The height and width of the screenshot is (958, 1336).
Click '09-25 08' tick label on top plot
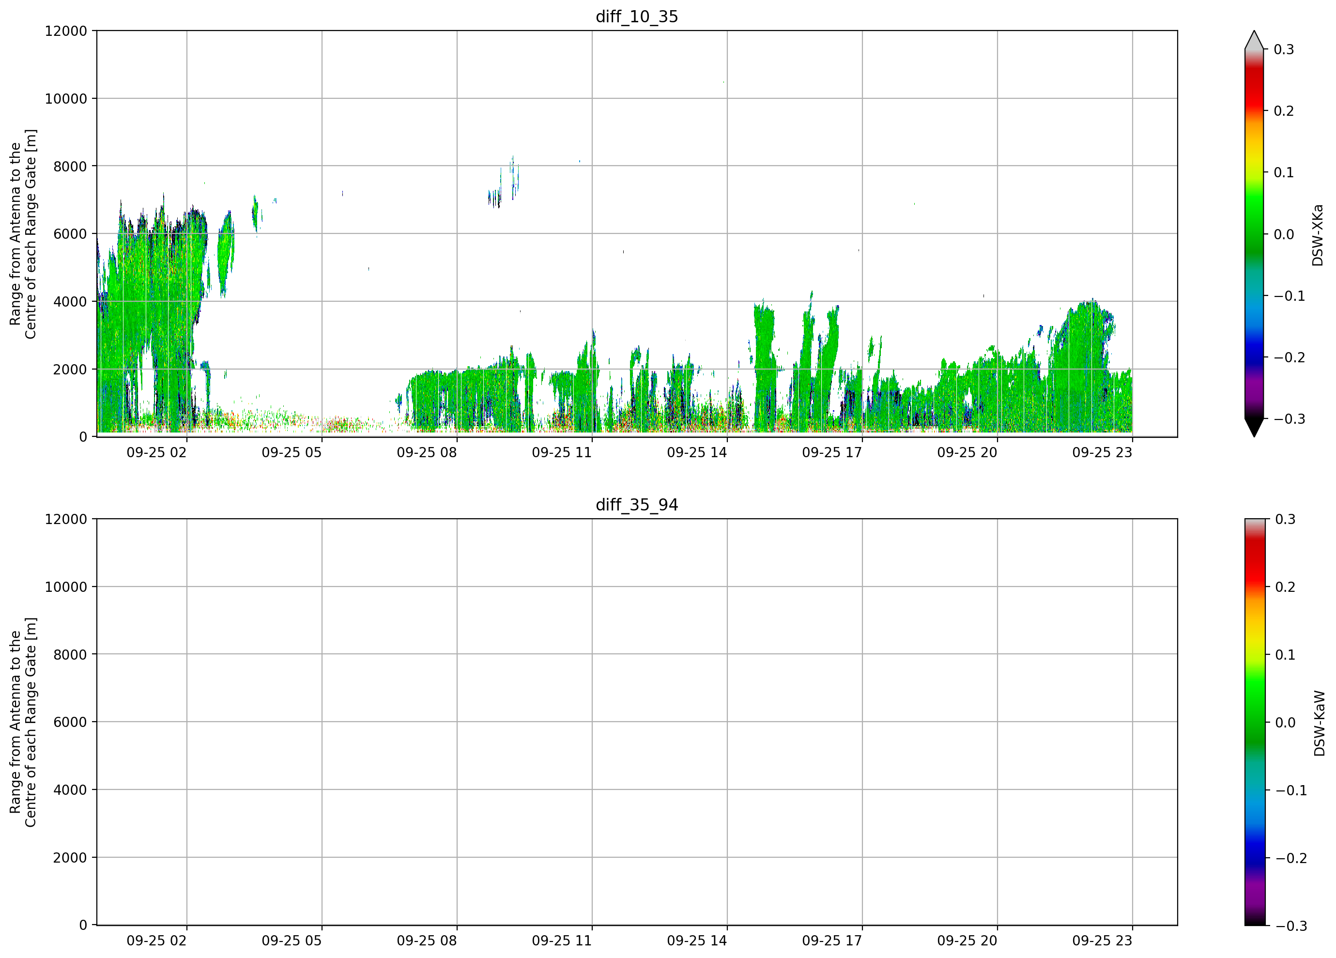pos(427,452)
